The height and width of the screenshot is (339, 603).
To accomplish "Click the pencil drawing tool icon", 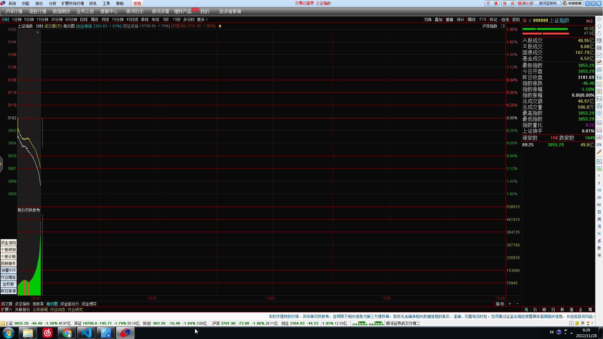I will pyautogui.click(x=599, y=152).
